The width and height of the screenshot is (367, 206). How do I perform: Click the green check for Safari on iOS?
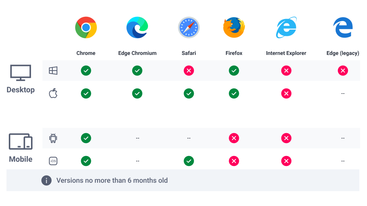coord(189,161)
